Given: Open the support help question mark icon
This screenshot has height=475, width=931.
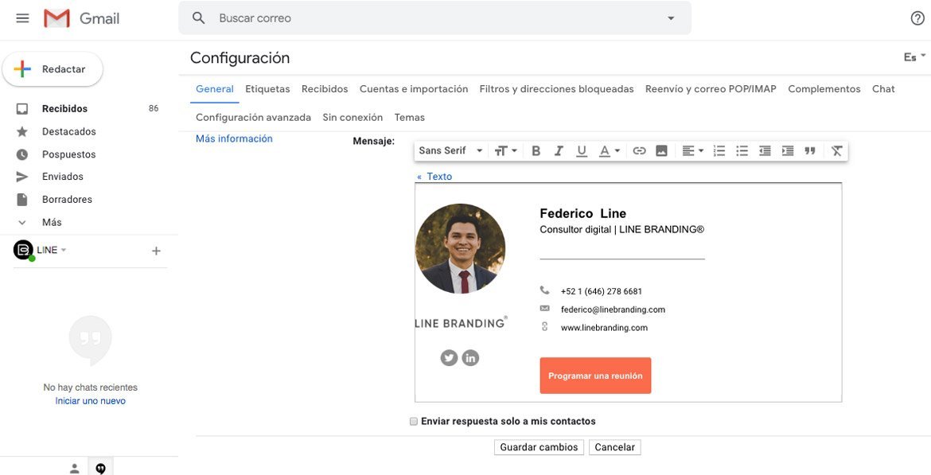Looking at the screenshot, I should 917,18.
